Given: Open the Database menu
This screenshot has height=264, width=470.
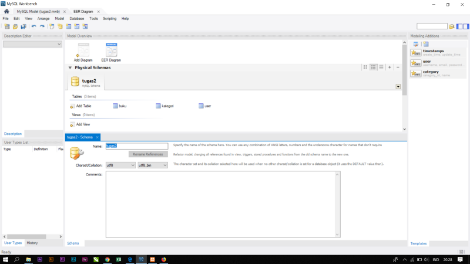Looking at the screenshot, I should click(76, 19).
